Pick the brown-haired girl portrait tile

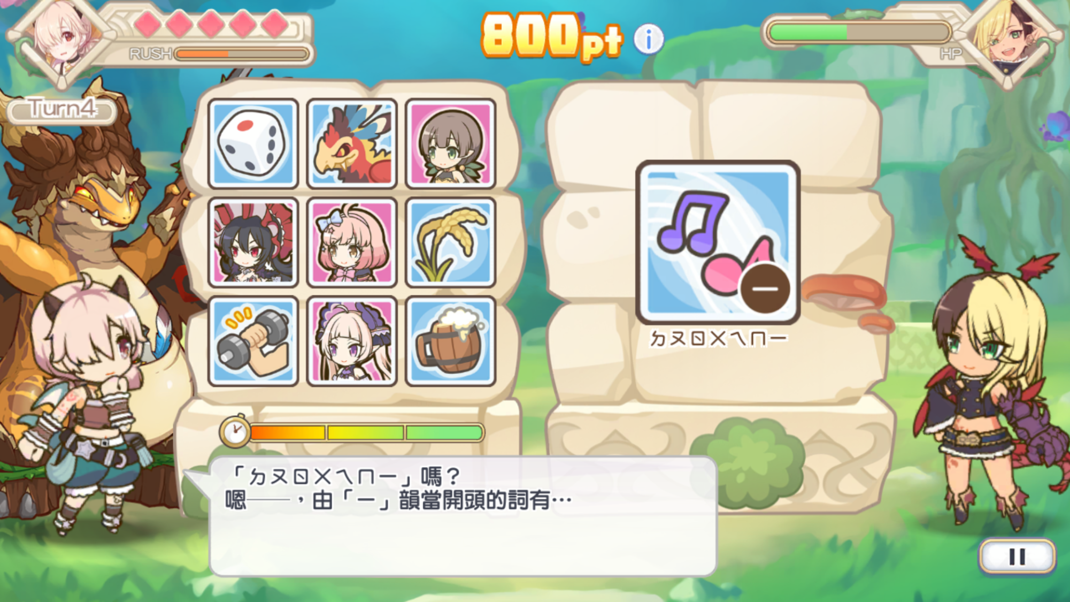[450, 143]
